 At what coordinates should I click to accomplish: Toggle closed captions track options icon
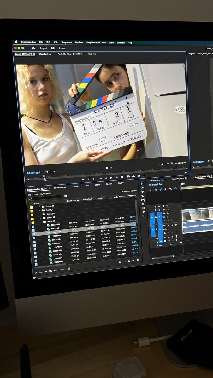(x=175, y=188)
